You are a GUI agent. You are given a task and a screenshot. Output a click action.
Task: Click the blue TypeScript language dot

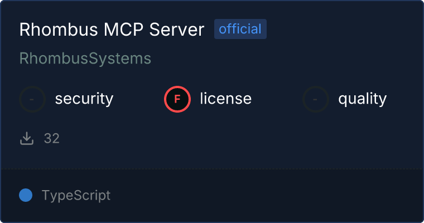pyautogui.click(x=26, y=195)
